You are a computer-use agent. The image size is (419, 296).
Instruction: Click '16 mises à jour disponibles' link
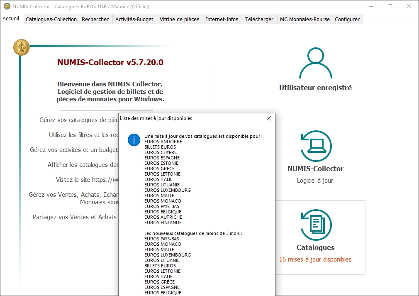tap(315, 259)
